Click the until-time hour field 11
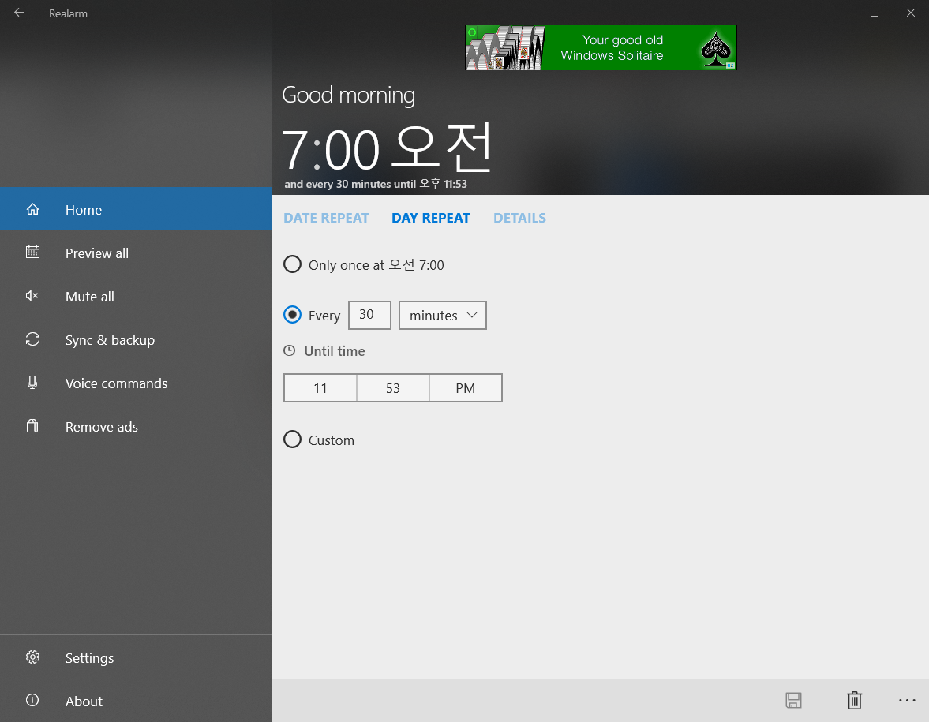929x722 pixels. point(320,388)
